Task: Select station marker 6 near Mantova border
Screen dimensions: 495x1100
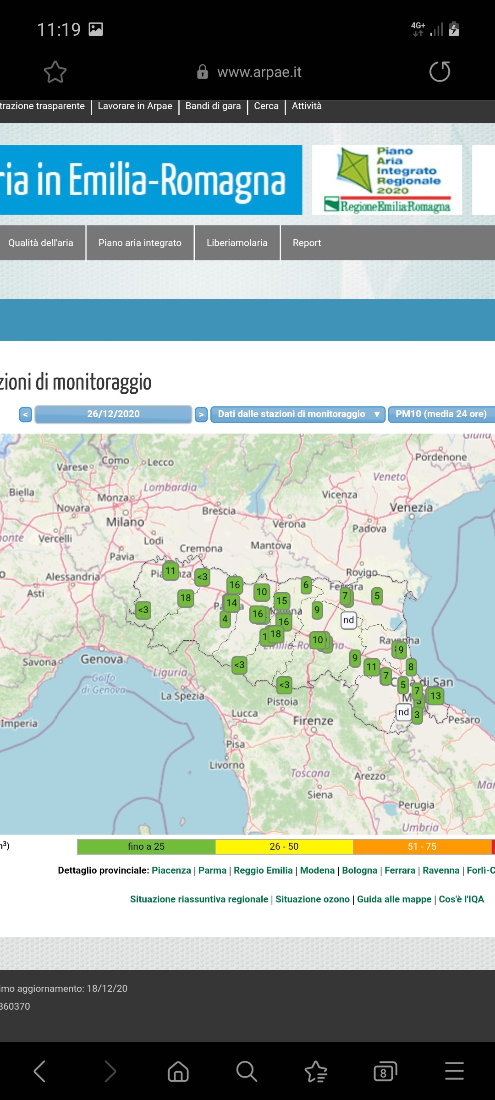Action: point(306,585)
